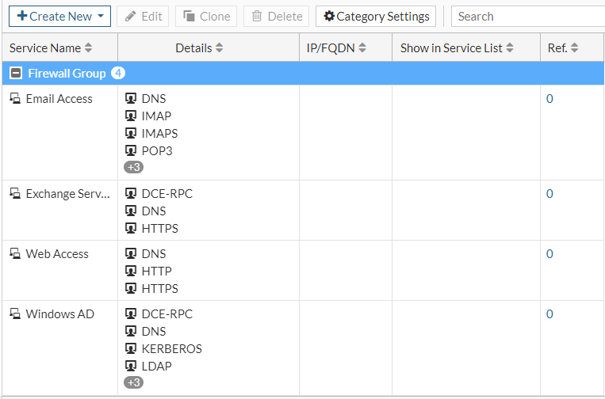Click the group icon beside Windows AD
The width and height of the screenshot is (605, 399).
pos(15,314)
